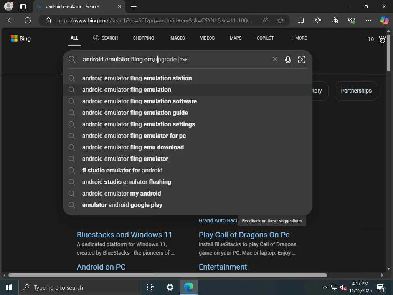Close the android emulator Search tab
The image size is (393, 295).
coord(120,7)
